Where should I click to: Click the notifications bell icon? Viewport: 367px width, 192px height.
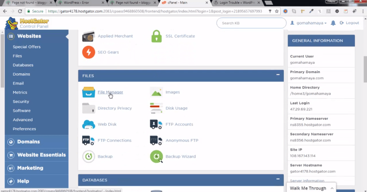pos(333,23)
